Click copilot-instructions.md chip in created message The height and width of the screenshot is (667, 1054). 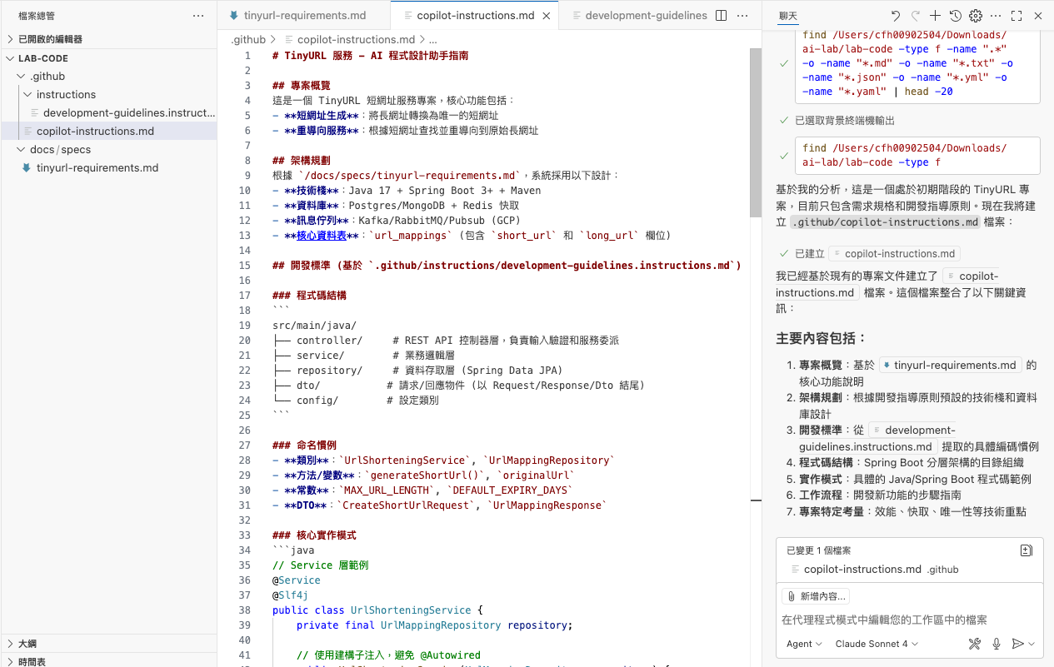895,253
